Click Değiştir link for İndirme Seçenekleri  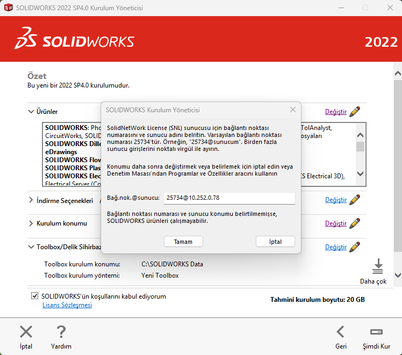pyautogui.click(x=335, y=200)
